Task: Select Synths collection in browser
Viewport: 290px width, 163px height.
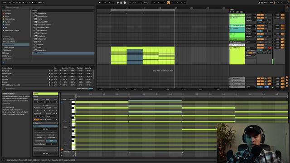Action: [8, 22]
